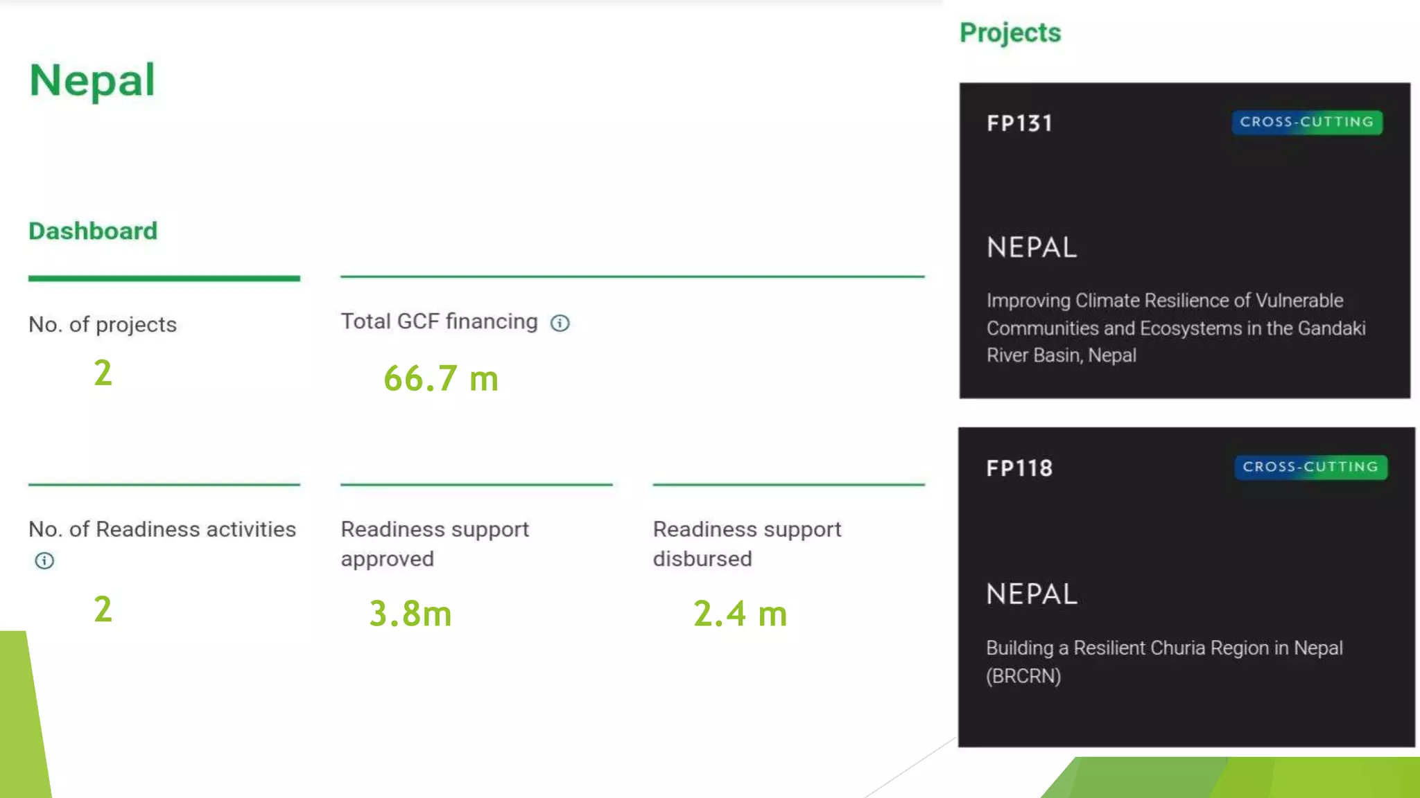1420x798 pixels.
Task: Click NEPAL heading in FP131 card
Action: click(x=1032, y=247)
